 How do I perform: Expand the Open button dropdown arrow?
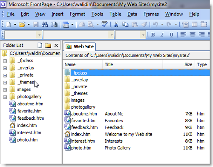[29, 25]
